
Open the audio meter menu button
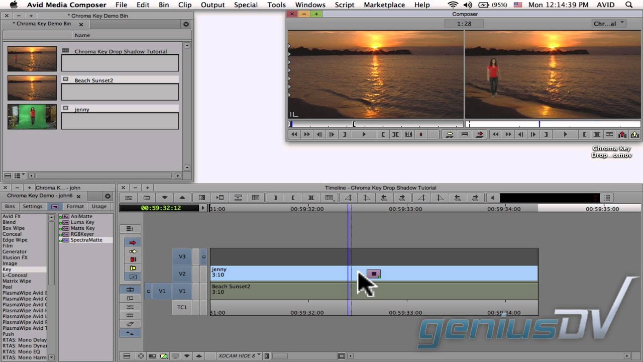click(x=607, y=198)
